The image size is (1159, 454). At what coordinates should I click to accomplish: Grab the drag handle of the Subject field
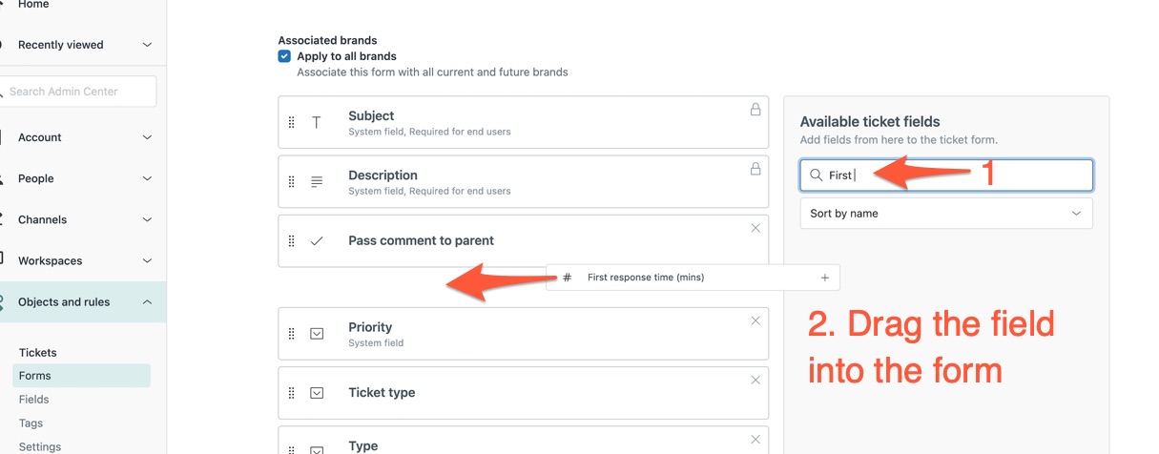(x=292, y=123)
